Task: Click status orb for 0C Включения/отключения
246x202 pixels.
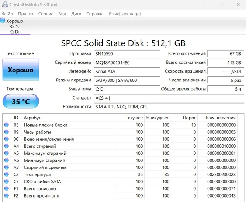Action: (x=6, y=139)
